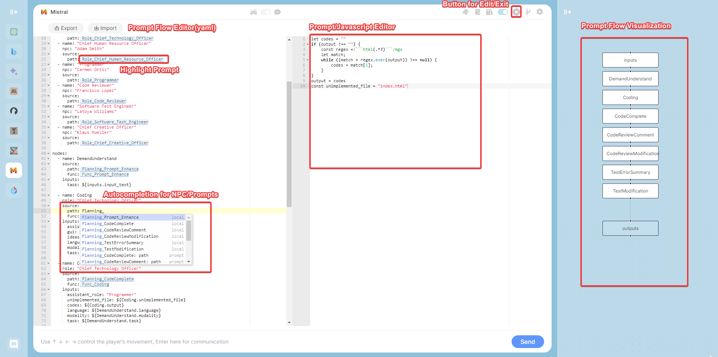
Task: Select the Mistral bot icon in the sidebar
Action: click(14, 170)
